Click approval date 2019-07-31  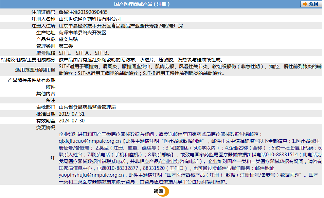[x=72, y=114]
